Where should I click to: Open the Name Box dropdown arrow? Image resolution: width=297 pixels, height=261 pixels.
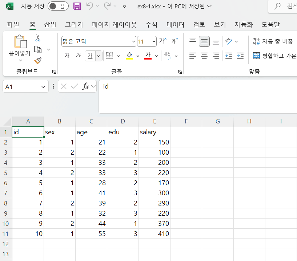click(43, 87)
